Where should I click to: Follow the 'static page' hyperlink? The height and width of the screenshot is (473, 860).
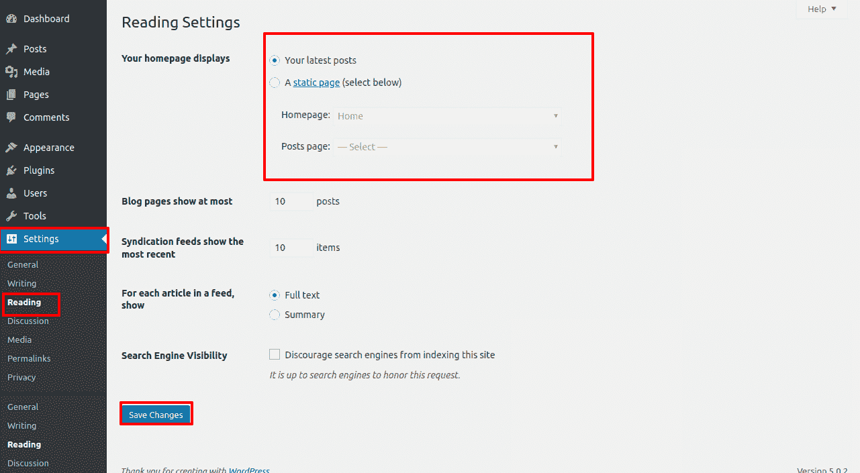click(x=316, y=83)
